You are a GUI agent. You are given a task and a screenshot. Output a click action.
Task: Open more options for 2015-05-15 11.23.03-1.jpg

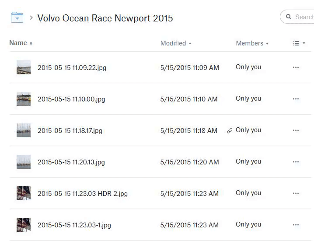pos(296,225)
